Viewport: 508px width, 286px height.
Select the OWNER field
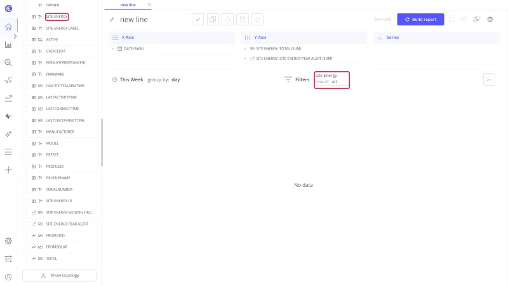[x=53, y=5]
